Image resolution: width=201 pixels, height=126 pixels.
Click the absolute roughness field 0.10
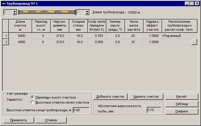click(154, 110)
